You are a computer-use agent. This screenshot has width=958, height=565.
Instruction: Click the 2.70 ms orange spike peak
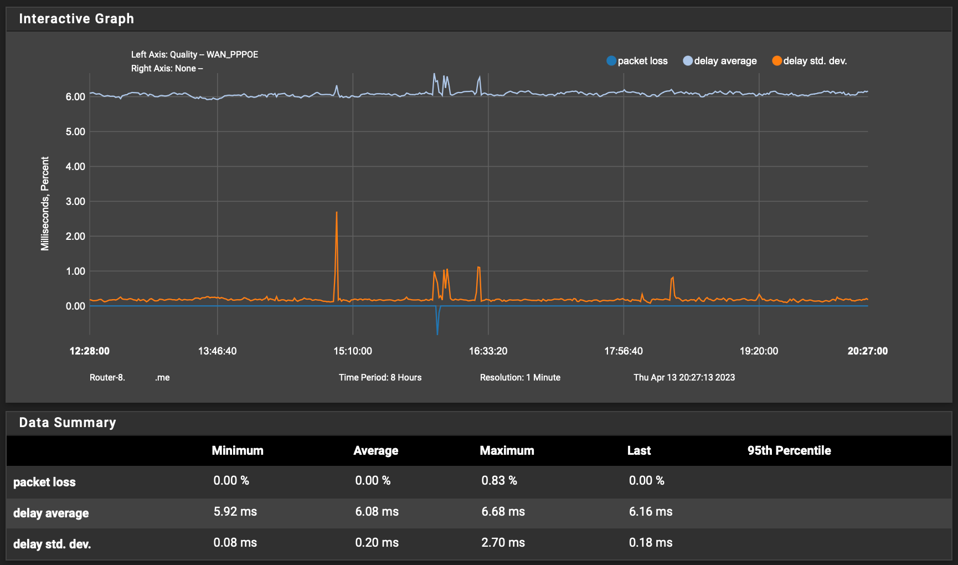pyautogui.click(x=337, y=213)
